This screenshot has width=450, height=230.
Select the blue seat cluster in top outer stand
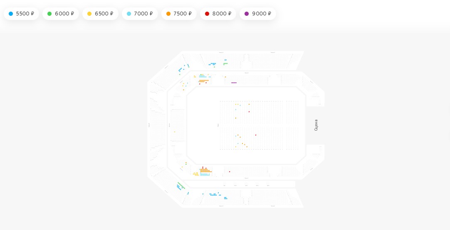click(213, 64)
